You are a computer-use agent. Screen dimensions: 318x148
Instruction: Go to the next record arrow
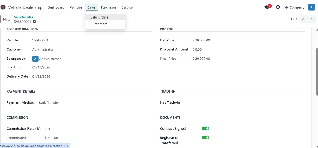coord(311,19)
